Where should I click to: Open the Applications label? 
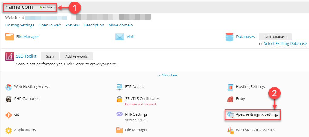click(x=25, y=130)
